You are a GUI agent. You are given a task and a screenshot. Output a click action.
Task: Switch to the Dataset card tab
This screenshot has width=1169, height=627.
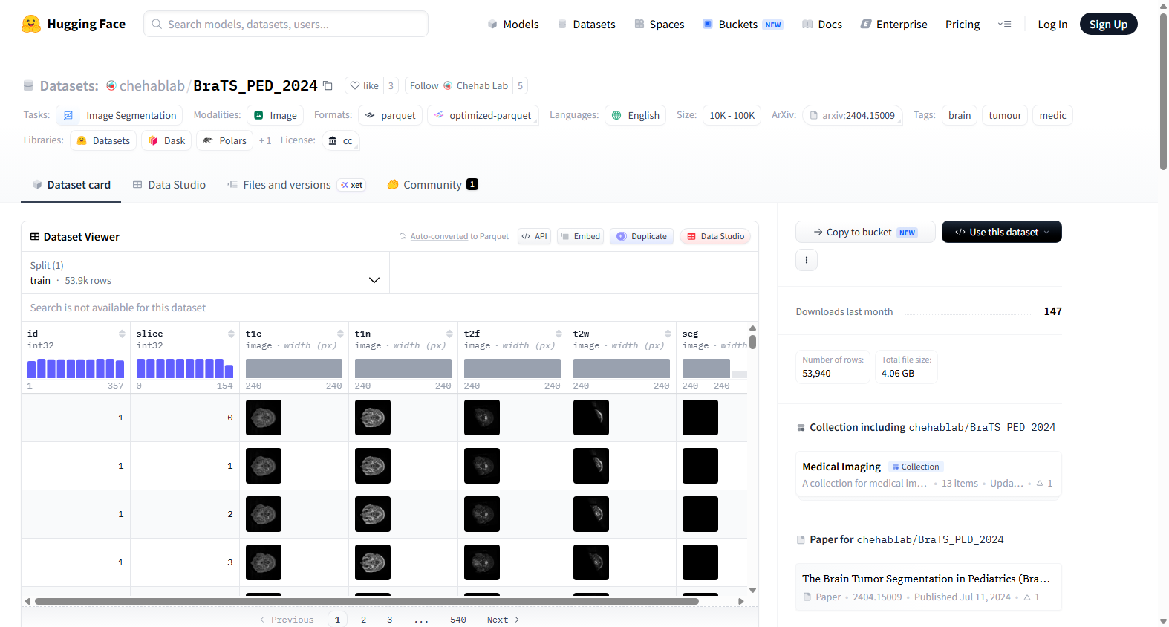71,185
